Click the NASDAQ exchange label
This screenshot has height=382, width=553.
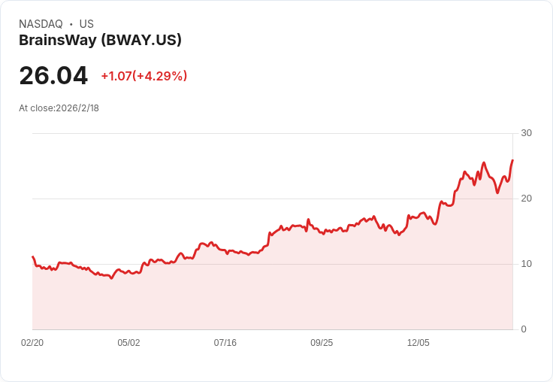[41, 24]
